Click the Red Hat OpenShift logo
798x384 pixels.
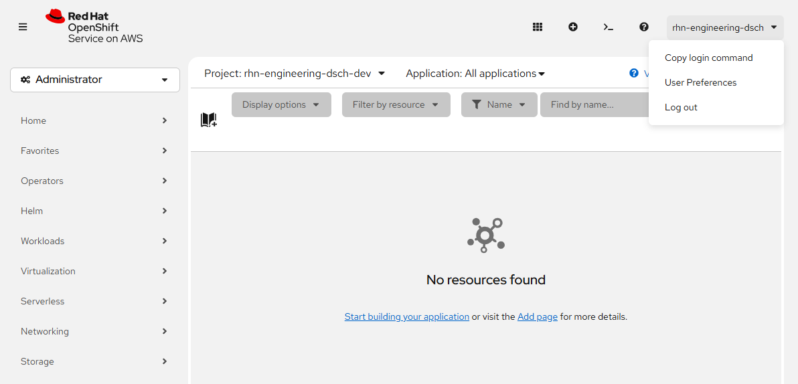(x=94, y=27)
